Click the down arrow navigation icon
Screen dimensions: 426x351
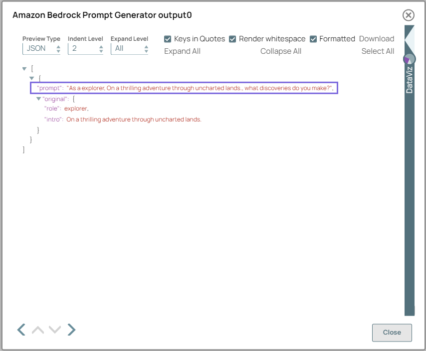[x=54, y=330]
